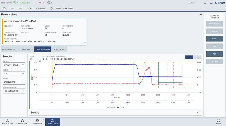Click the red alarm warning triangle icon
This screenshot has width=226, height=126.
point(40,3)
